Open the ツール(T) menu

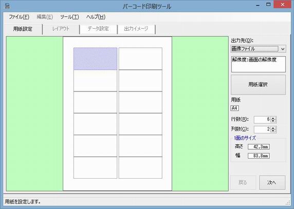click(69, 17)
